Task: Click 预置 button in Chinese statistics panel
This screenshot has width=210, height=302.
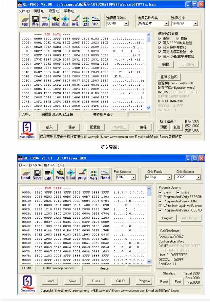Action: tap(164, 127)
